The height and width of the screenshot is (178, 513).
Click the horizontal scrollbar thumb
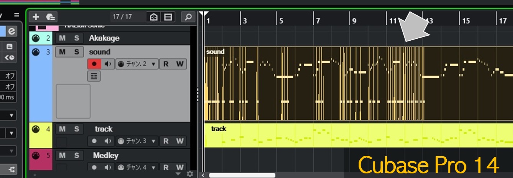[242, 175]
